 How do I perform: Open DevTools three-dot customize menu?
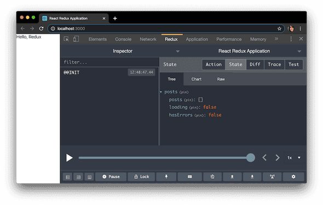(291, 39)
